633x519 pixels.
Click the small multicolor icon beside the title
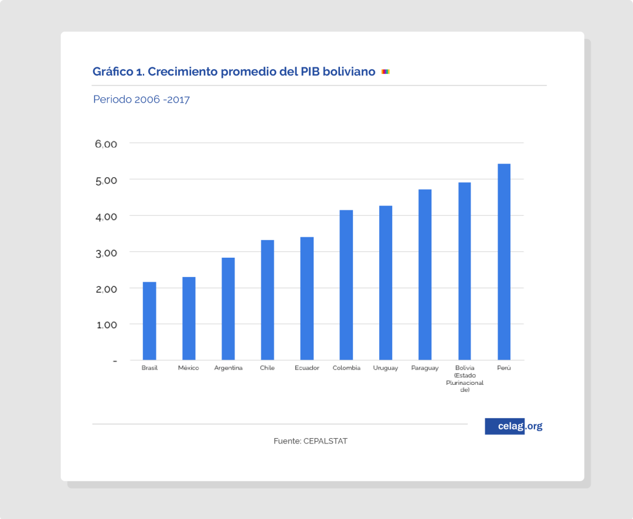point(386,71)
